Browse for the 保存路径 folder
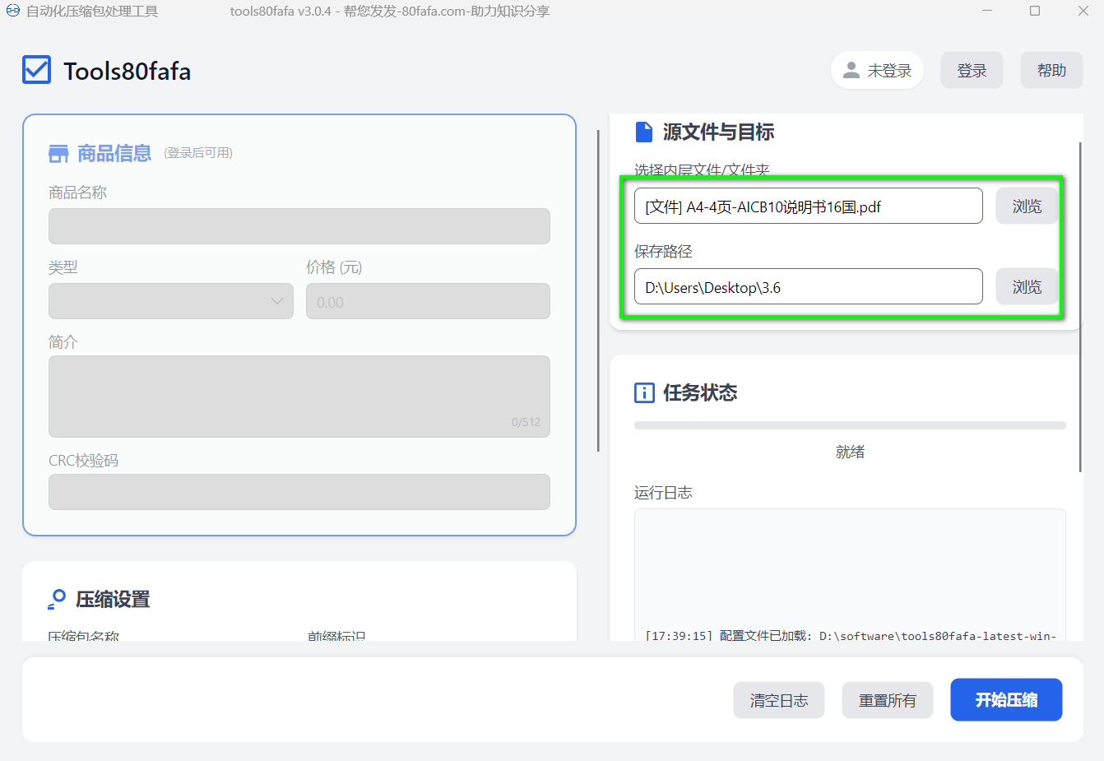This screenshot has width=1104, height=761. pos(1027,287)
